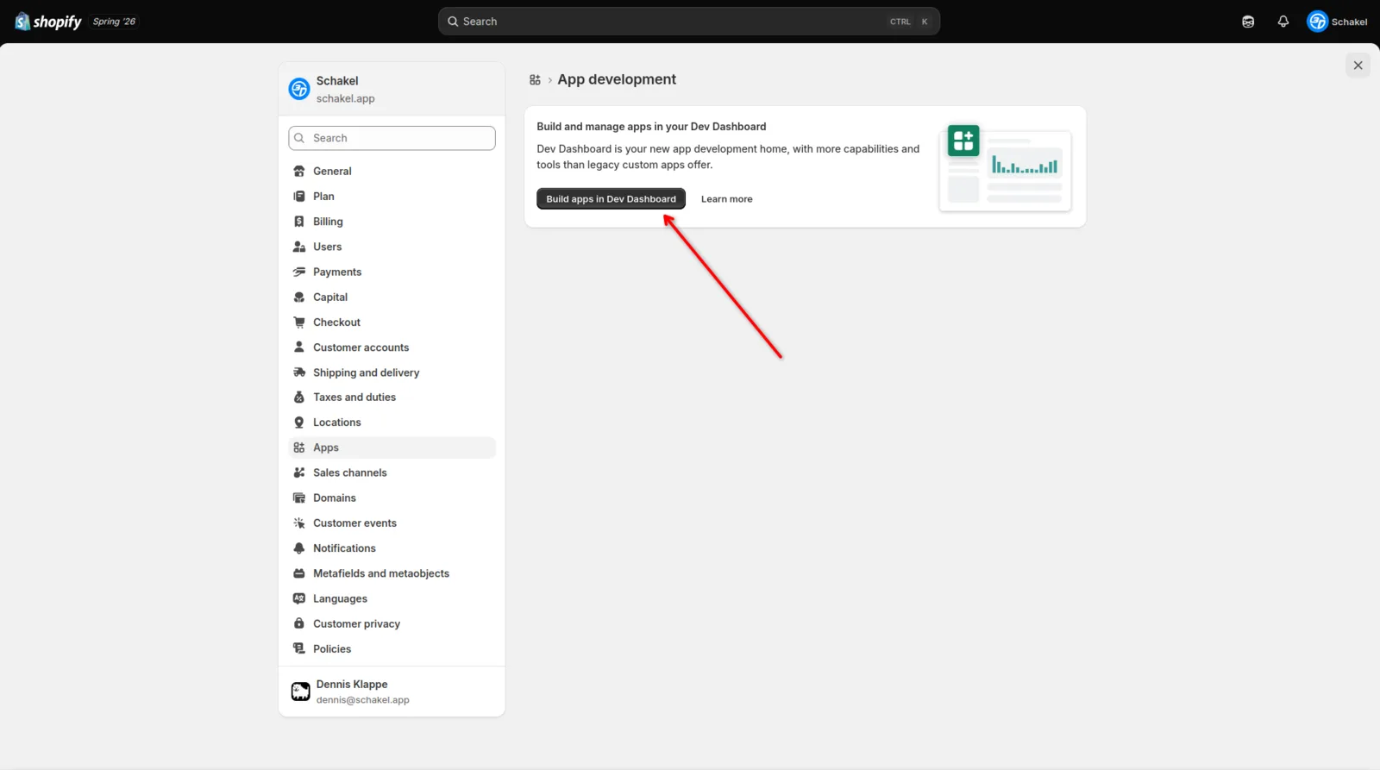Open Sales channels settings
Viewport: 1380px width, 770px height.
click(x=392, y=473)
